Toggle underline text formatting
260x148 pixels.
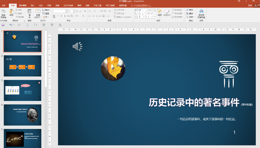(61, 16)
